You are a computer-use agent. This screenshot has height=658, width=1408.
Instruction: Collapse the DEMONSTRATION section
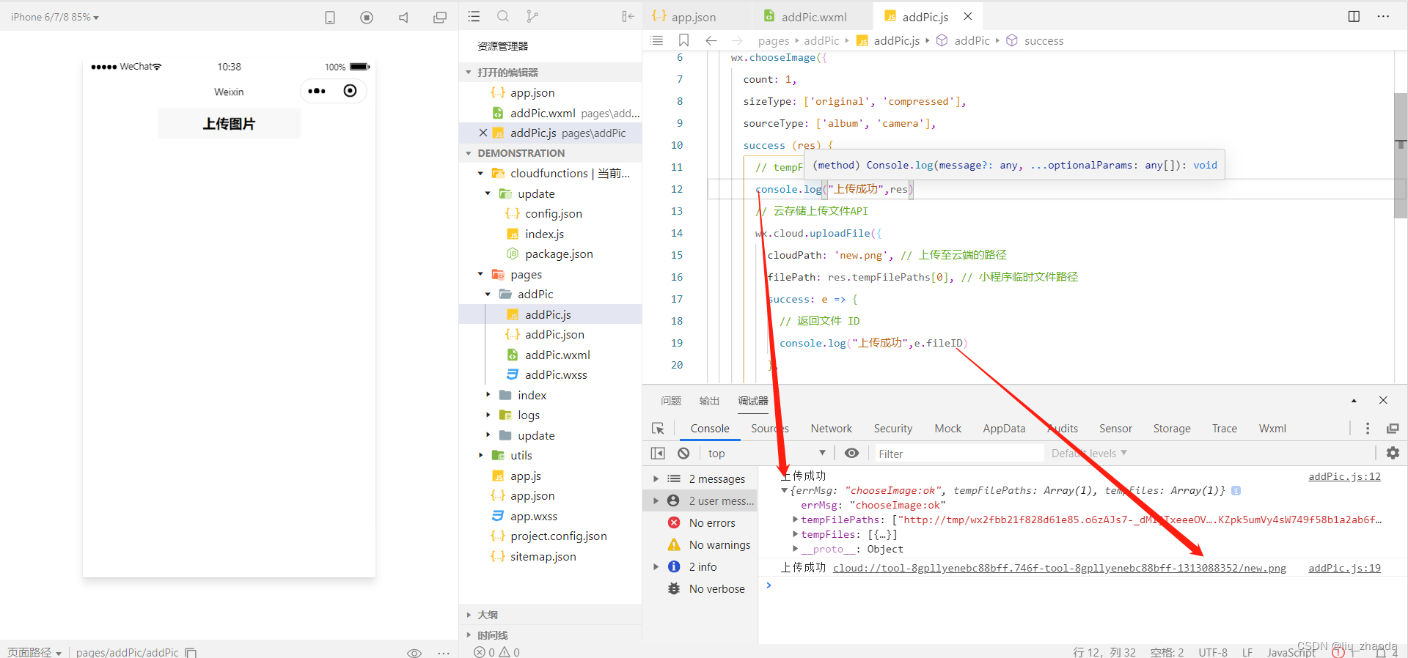469,153
